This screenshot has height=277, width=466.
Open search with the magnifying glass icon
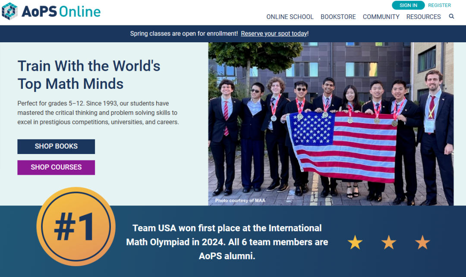coord(451,16)
